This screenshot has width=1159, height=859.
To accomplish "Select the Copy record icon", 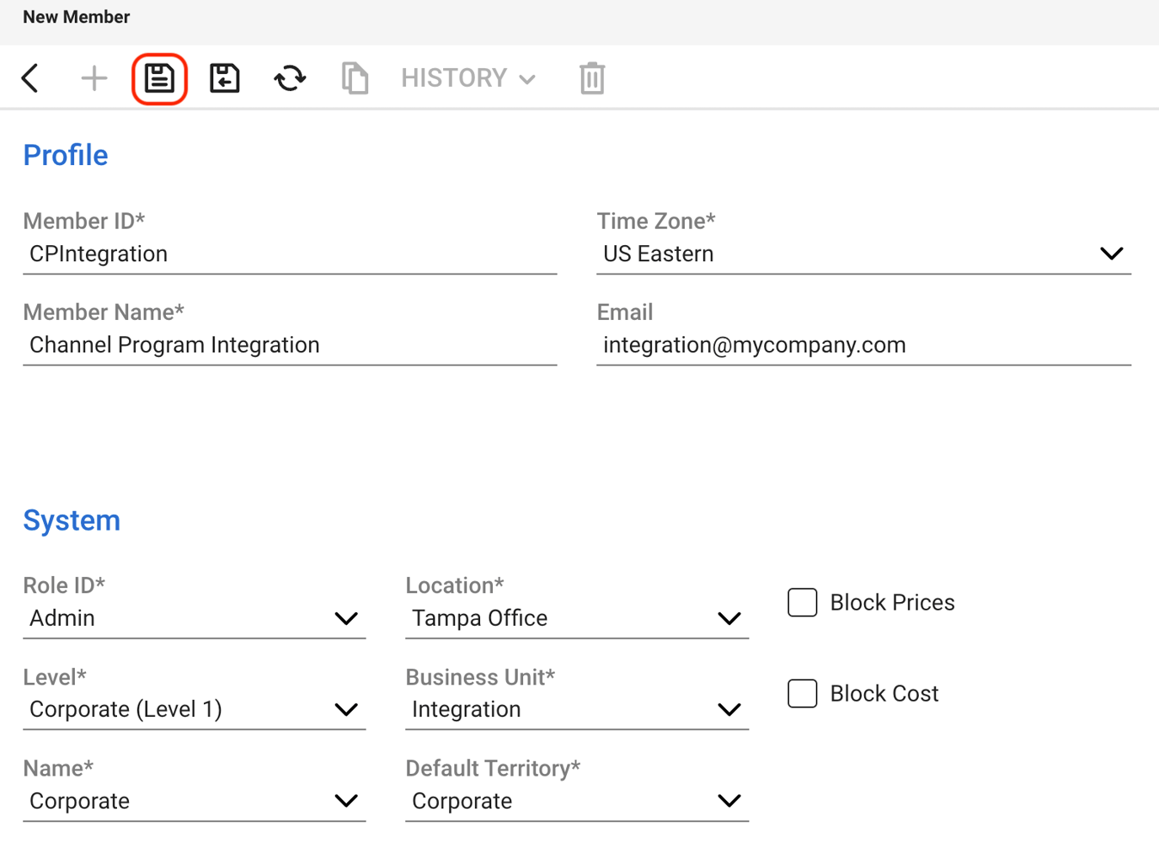I will tap(355, 77).
